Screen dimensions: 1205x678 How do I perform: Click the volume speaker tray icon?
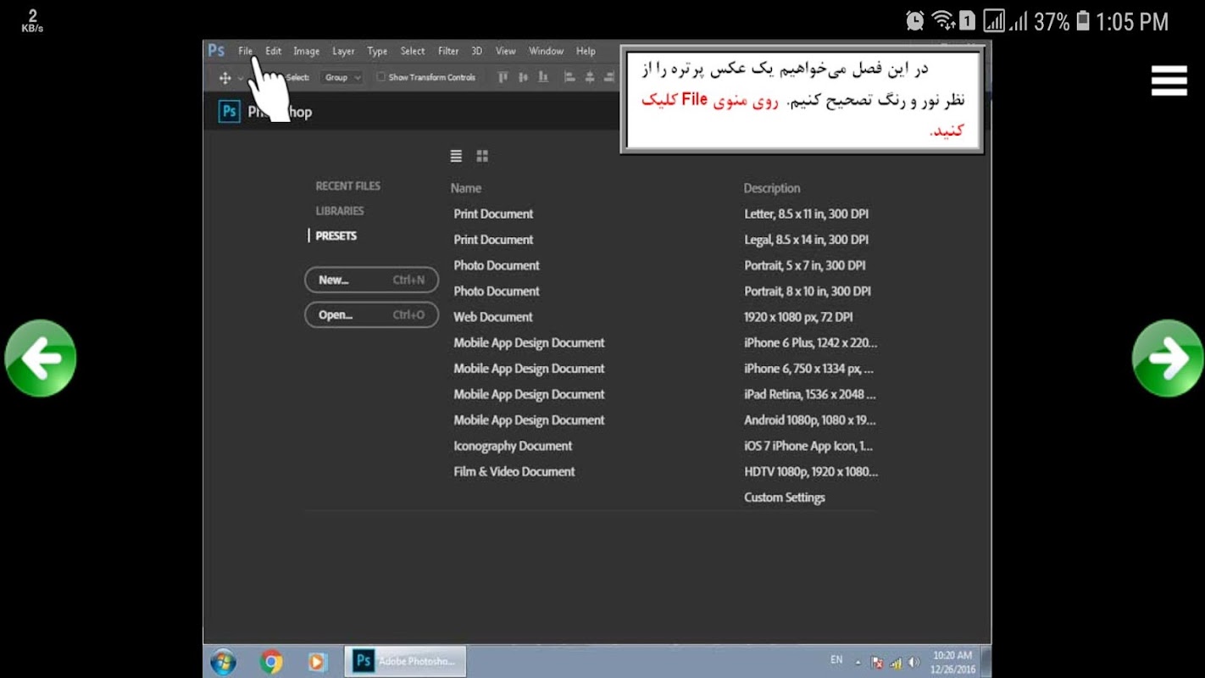(x=913, y=663)
